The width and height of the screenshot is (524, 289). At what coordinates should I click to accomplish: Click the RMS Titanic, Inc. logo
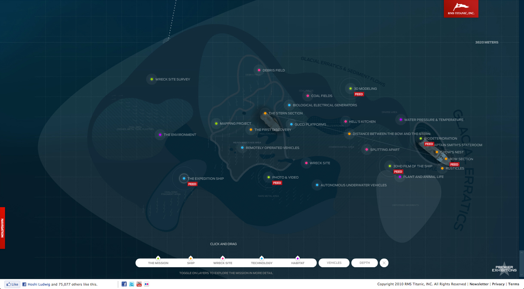[x=461, y=9]
